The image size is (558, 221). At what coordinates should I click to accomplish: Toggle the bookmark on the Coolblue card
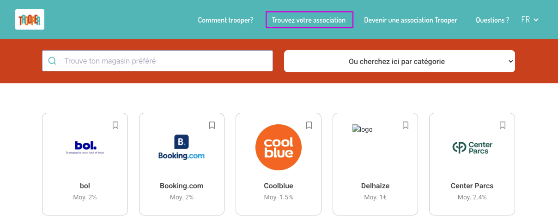pos(309,125)
